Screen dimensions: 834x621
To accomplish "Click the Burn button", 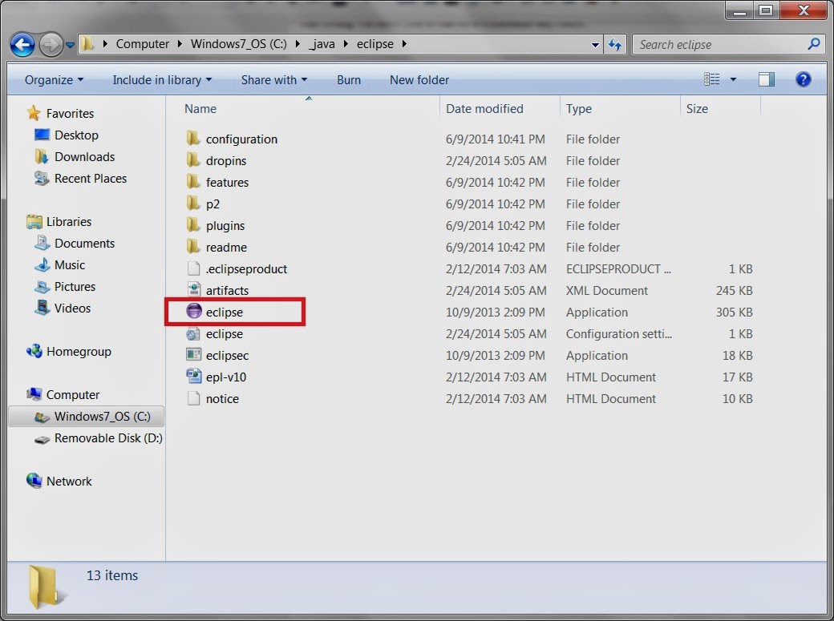I will click(x=349, y=80).
